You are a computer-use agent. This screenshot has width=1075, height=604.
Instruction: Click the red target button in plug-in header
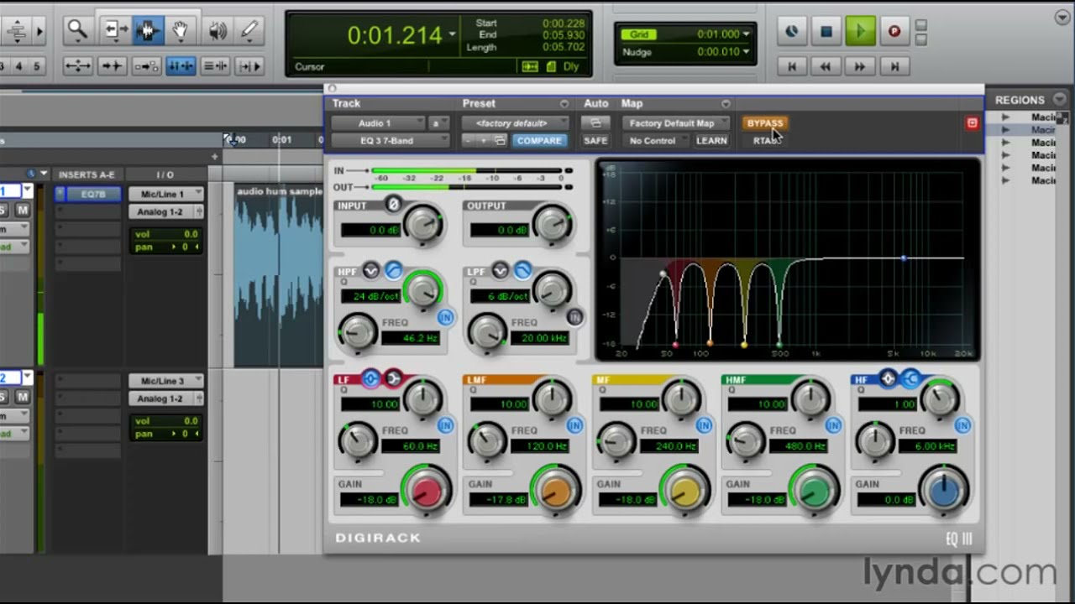(972, 123)
